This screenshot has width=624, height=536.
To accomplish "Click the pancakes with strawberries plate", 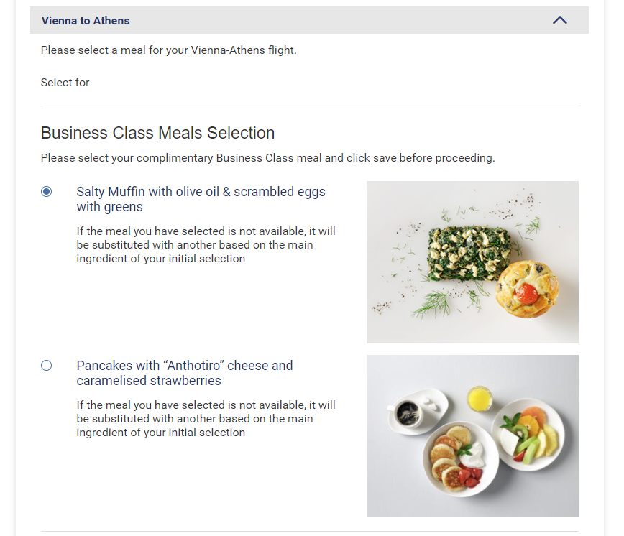I will tap(455, 461).
